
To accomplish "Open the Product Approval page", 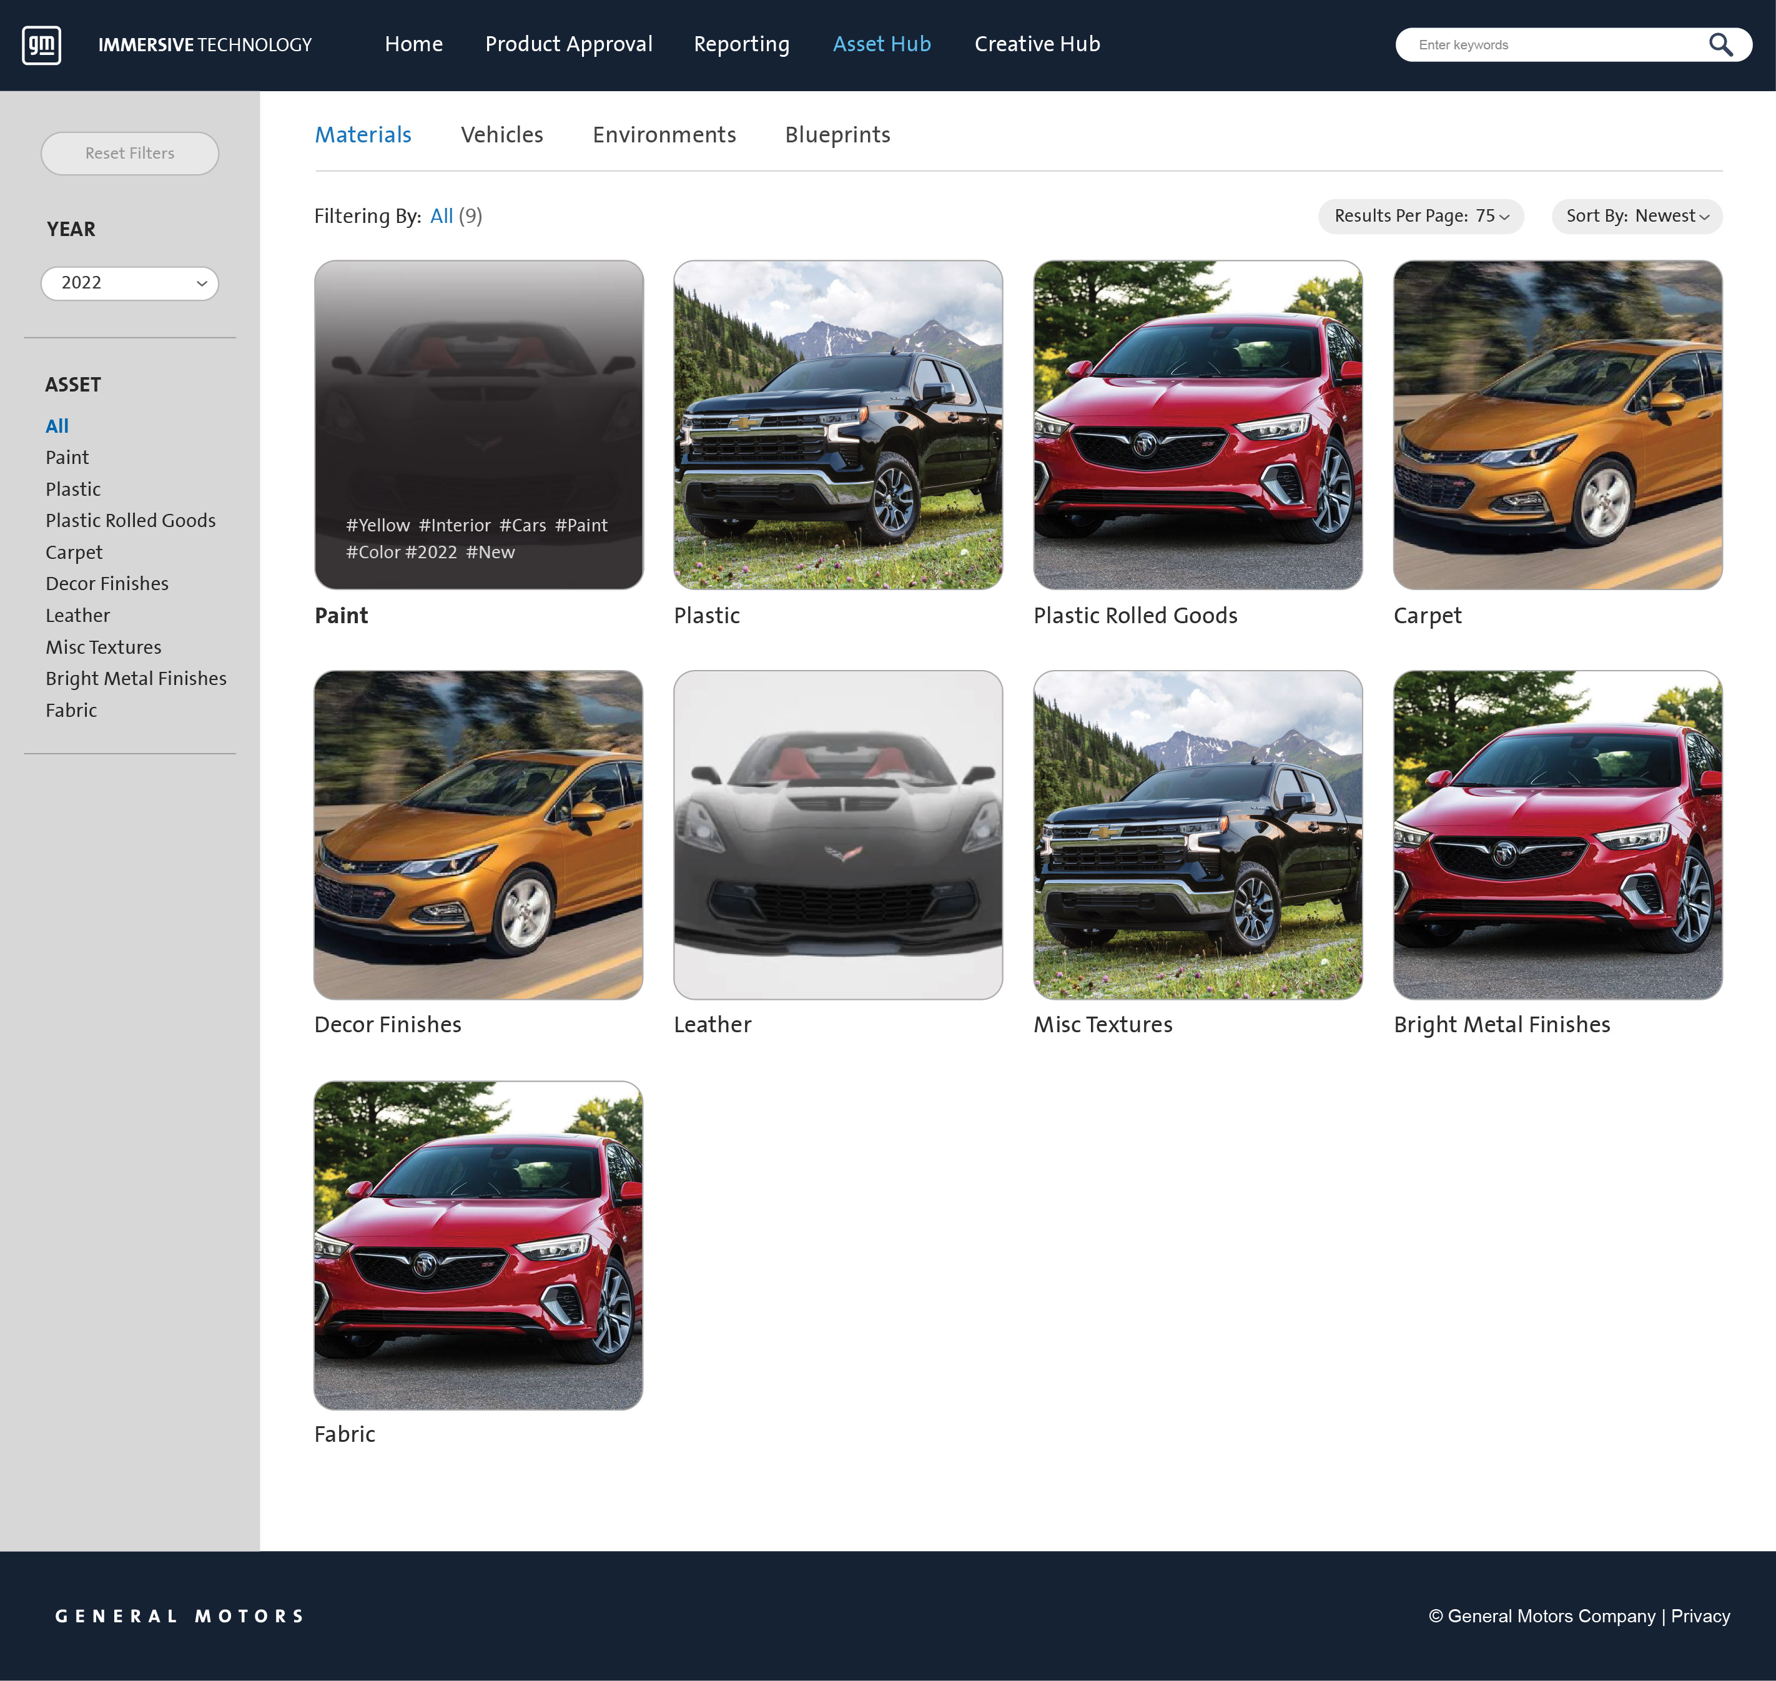I will click(569, 44).
